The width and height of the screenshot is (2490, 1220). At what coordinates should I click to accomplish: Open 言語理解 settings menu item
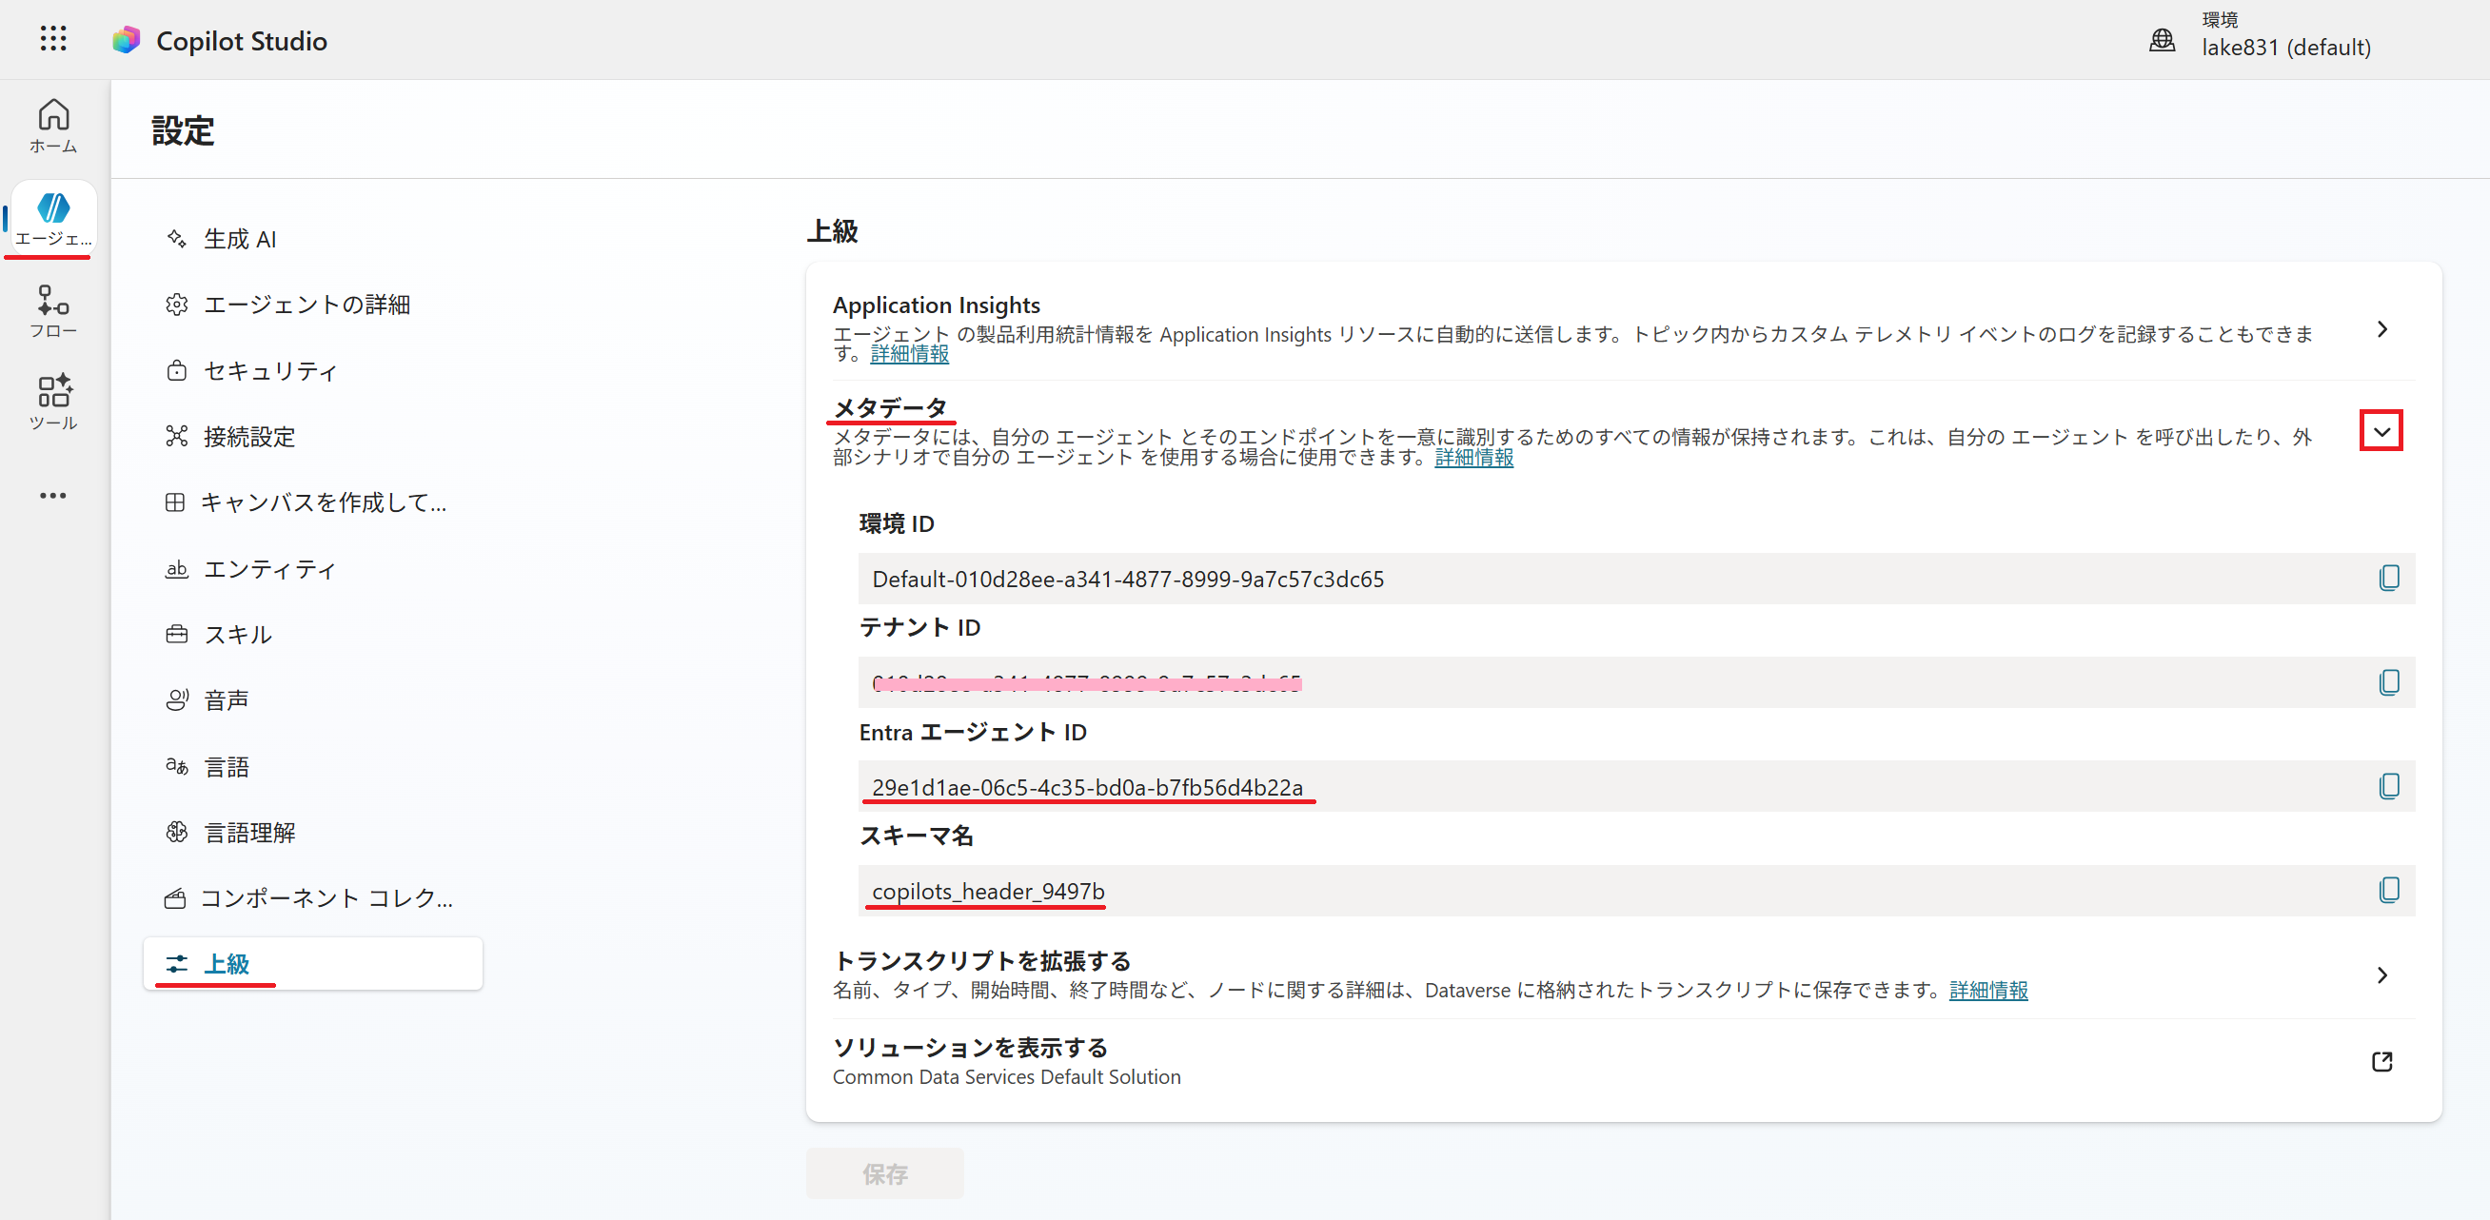tap(249, 833)
